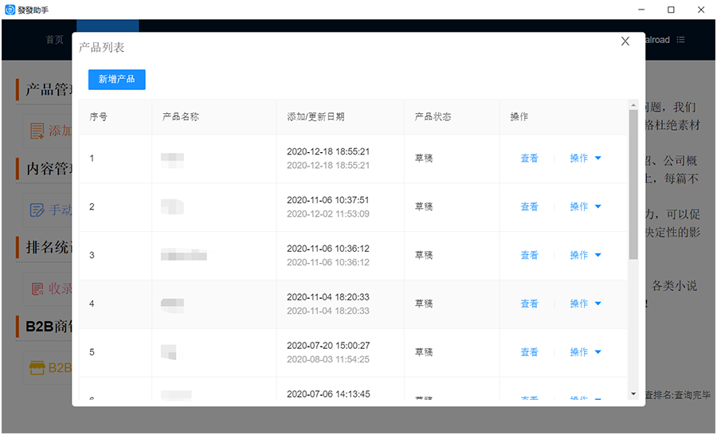Minimize the 發發助手 window

pos(641,10)
